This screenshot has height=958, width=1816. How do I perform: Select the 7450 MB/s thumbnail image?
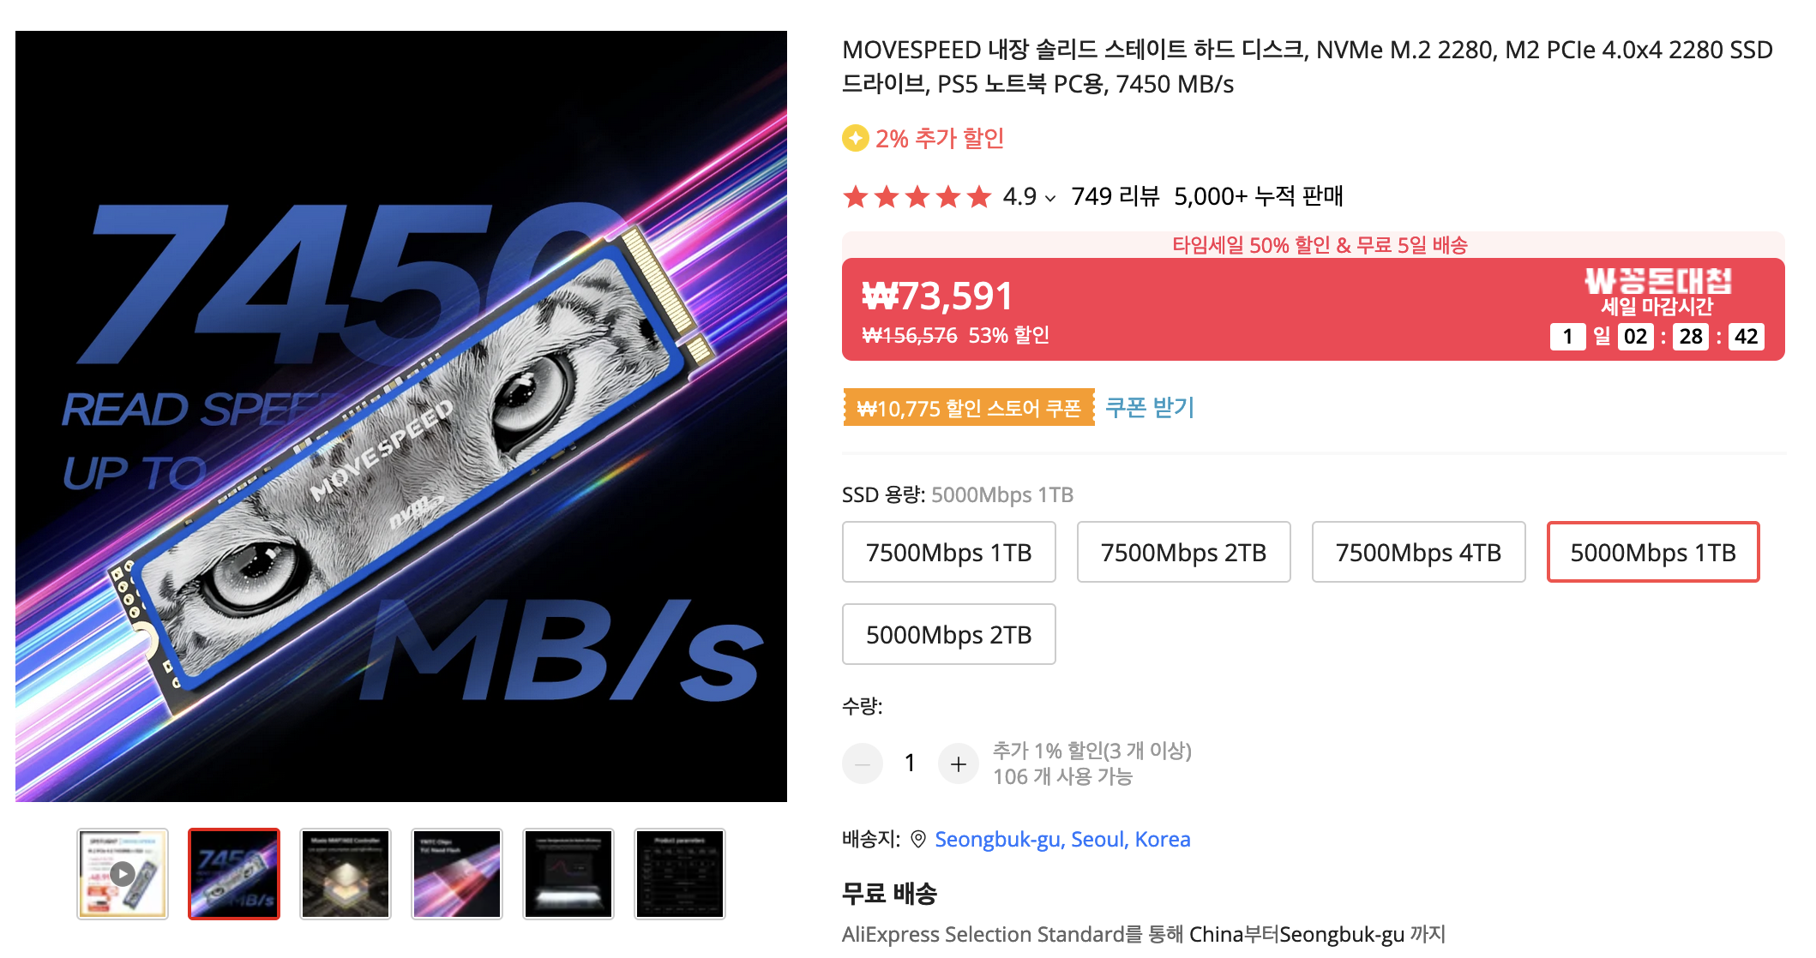click(x=234, y=874)
